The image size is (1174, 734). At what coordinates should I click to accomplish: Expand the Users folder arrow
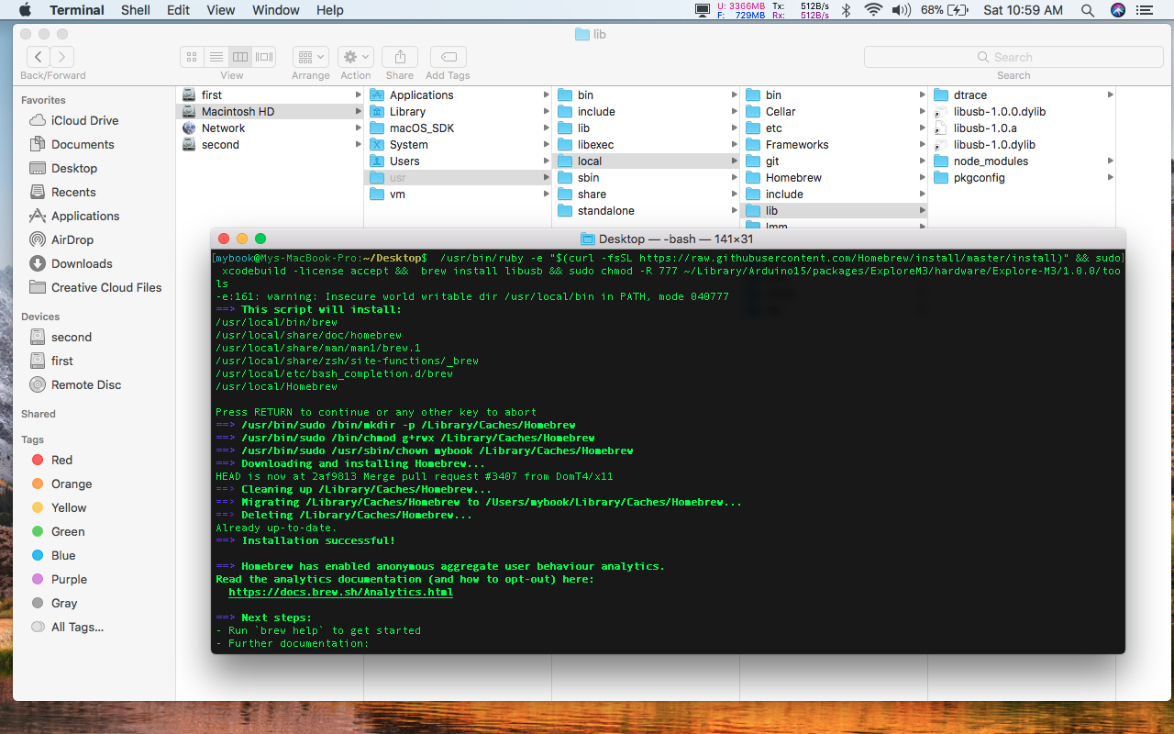tap(546, 161)
